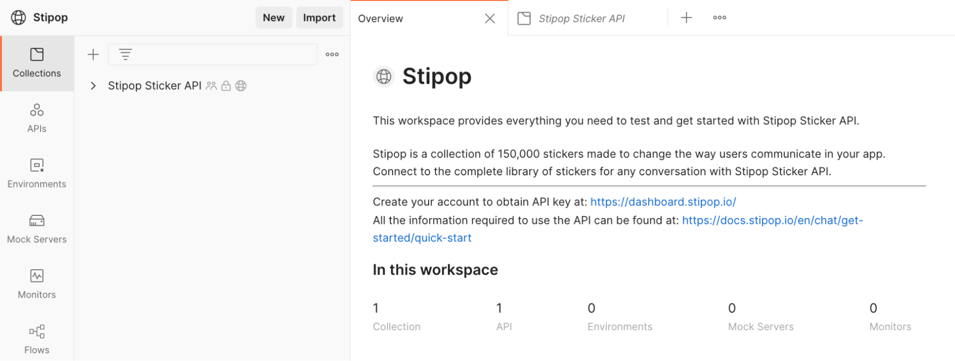Open the tab bar three-dot options menu

[719, 18]
